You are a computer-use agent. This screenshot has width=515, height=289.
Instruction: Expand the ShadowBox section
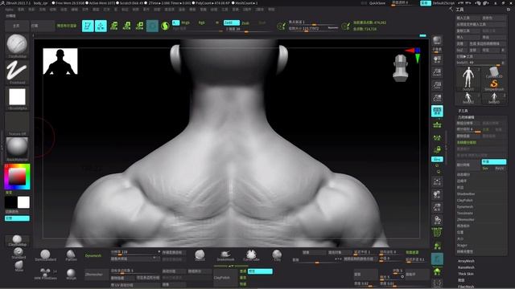pyautogui.click(x=466, y=194)
